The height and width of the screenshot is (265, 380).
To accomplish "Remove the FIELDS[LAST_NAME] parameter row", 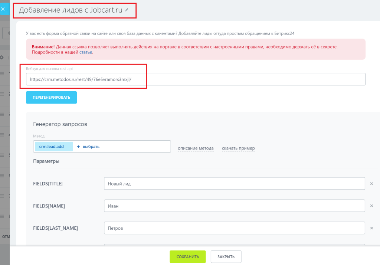I will click(x=371, y=228).
